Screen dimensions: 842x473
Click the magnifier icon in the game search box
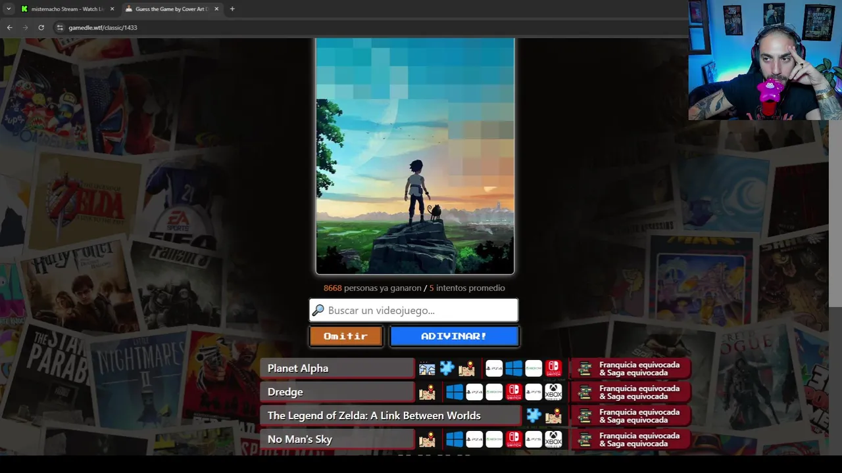[318, 310]
